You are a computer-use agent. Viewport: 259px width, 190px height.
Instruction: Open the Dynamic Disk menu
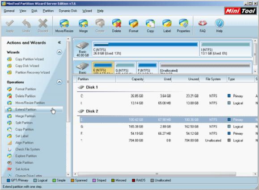68,11
